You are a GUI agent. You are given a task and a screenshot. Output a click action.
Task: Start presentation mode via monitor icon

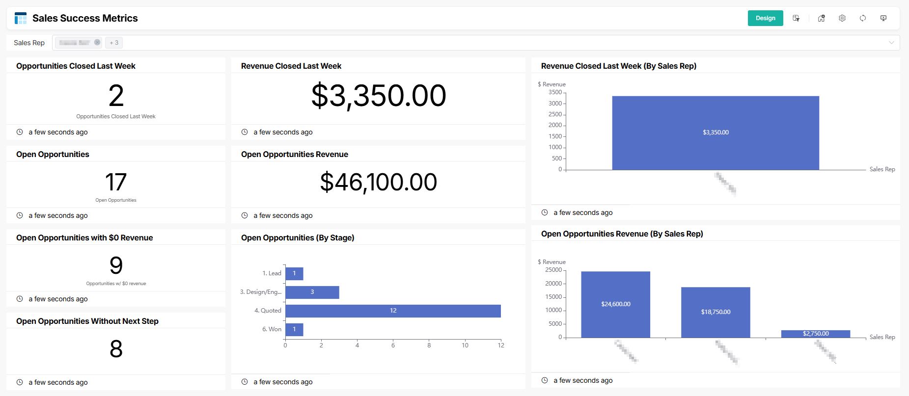click(x=883, y=18)
